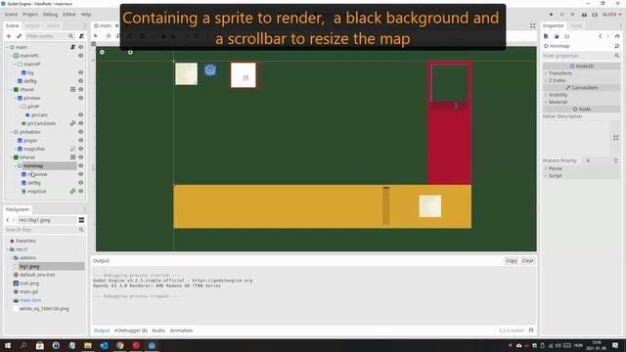Switch to the Debugger bottom tab
626x352 pixels.
(131, 330)
